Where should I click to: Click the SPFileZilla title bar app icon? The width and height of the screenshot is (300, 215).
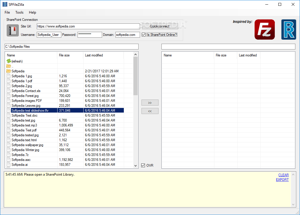point(5,4)
